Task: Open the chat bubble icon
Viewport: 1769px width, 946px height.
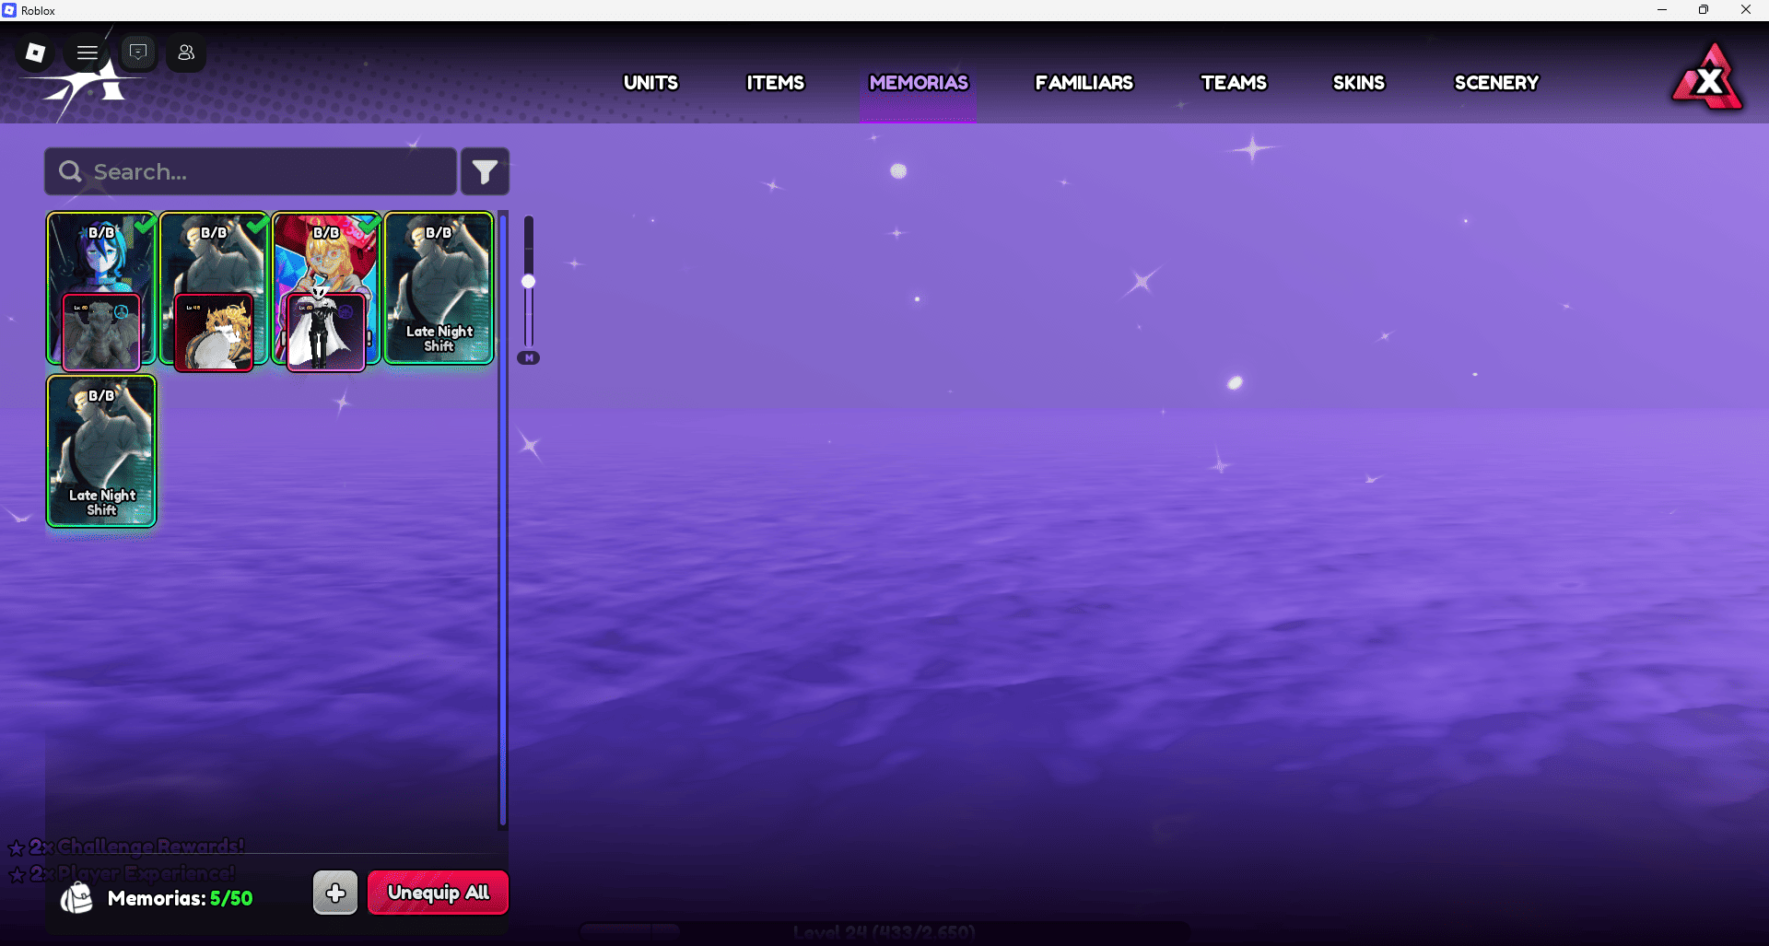Action: tap(138, 53)
